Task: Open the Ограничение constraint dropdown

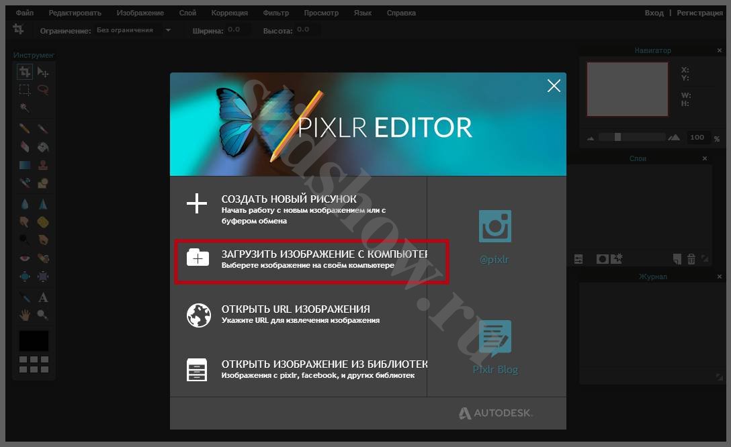Action: pyautogui.click(x=134, y=30)
